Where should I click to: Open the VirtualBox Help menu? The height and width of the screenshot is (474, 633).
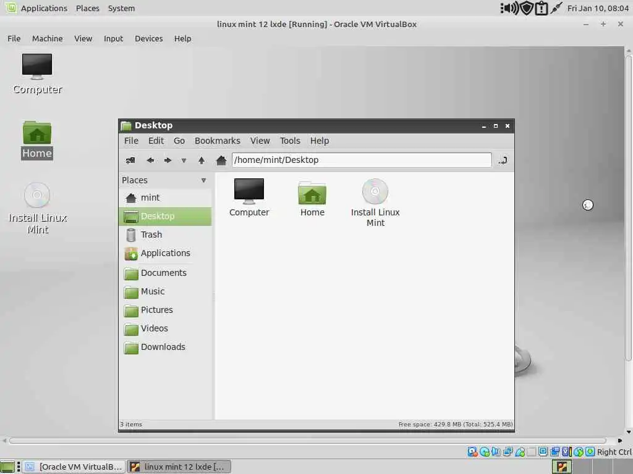(182, 39)
